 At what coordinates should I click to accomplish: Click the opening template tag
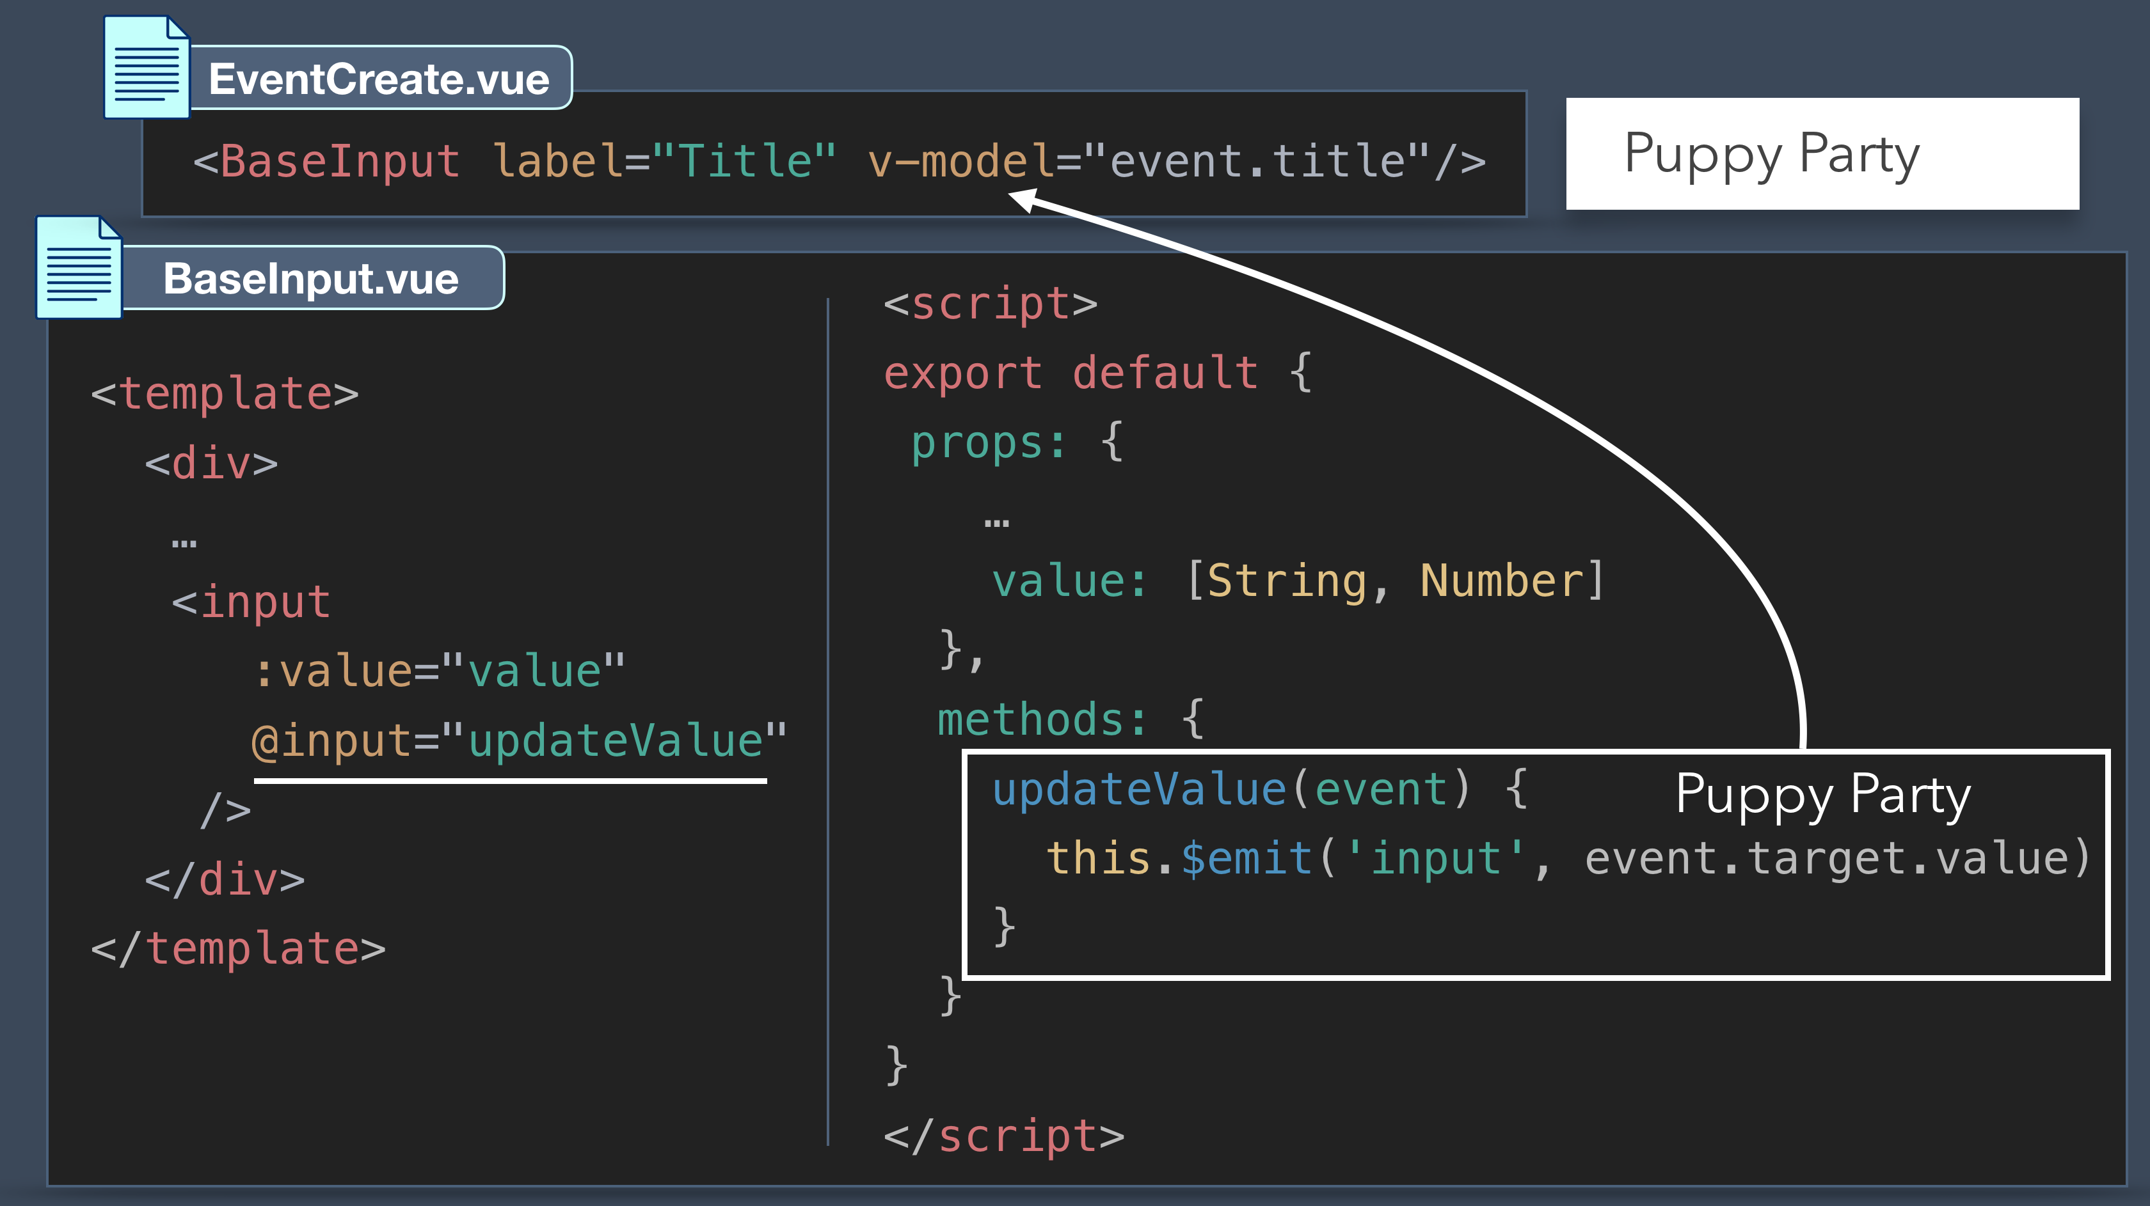pos(224,394)
